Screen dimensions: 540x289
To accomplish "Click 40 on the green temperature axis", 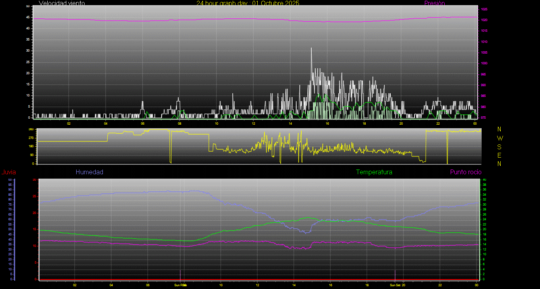I will click(484, 180).
